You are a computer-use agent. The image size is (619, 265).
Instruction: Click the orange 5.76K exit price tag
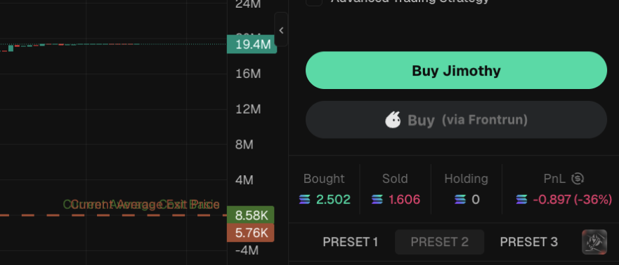[x=251, y=233]
